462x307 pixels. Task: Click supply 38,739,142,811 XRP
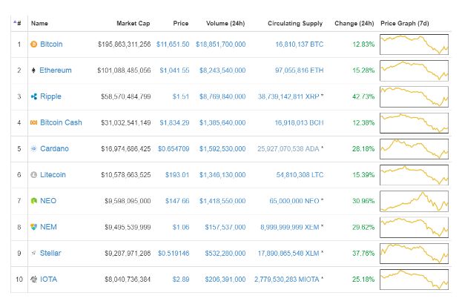tap(288, 96)
